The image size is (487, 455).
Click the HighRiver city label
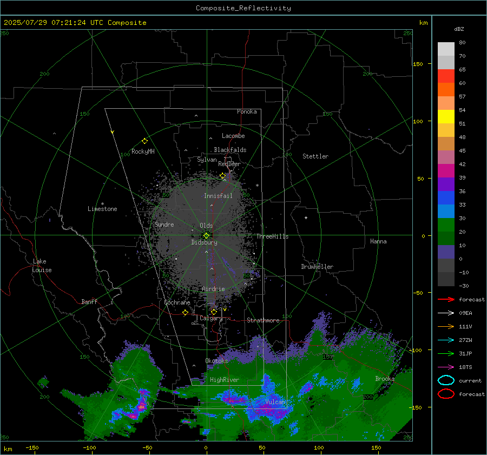(225, 380)
